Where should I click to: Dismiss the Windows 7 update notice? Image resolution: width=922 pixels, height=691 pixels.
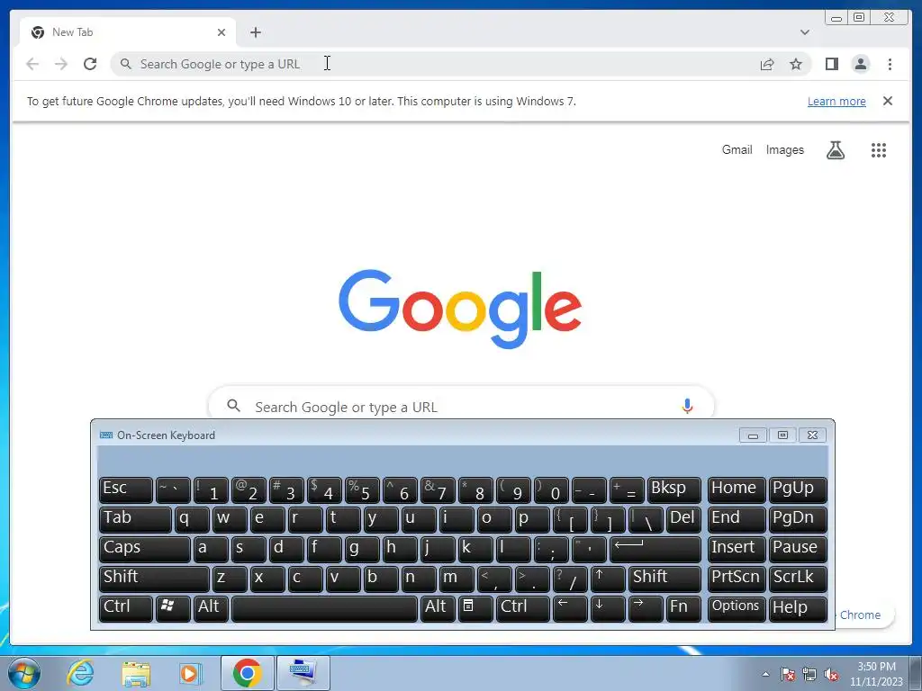888,101
